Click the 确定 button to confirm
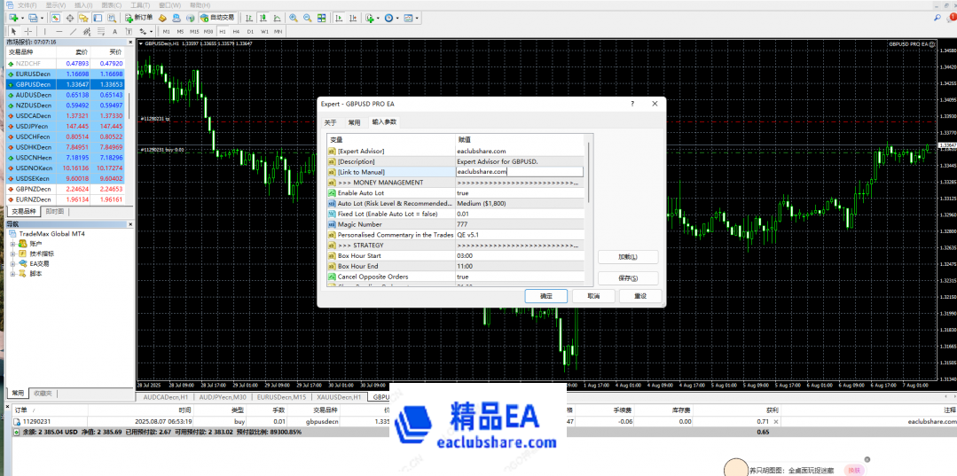 545,296
